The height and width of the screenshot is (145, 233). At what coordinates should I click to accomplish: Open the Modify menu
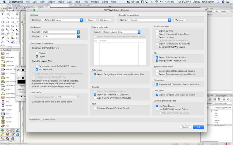click(51, 2)
